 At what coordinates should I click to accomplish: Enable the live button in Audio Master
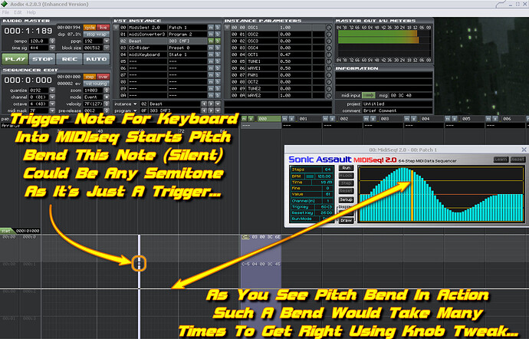click(x=103, y=27)
